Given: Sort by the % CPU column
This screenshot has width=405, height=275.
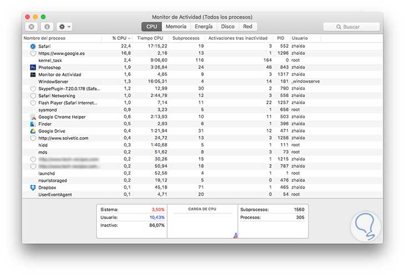Looking at the screenshot, I should pos(121,38).
